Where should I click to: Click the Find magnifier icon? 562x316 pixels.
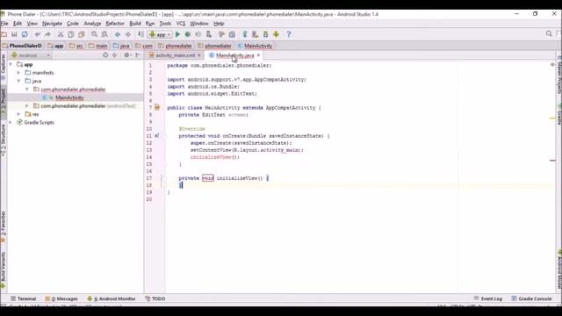tap(94, 34)
